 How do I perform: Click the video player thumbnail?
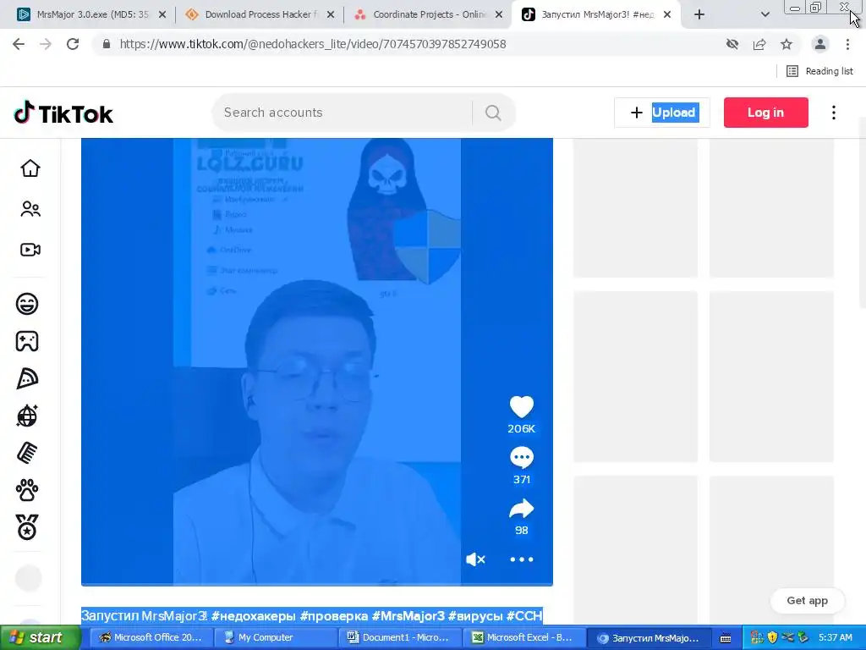tap(317, 361)
